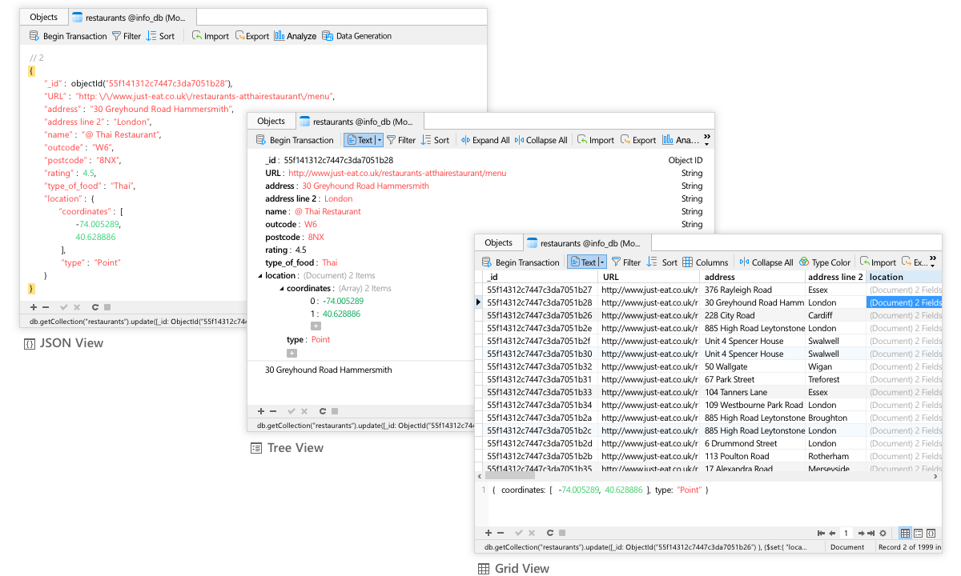The height and width of the screenshot is (576, 961).
Task: Switch to tree view mode button in Grid window
Action: (x=919, y=533)
